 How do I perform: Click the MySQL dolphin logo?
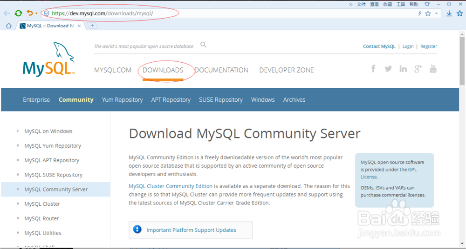pos(49,59)
